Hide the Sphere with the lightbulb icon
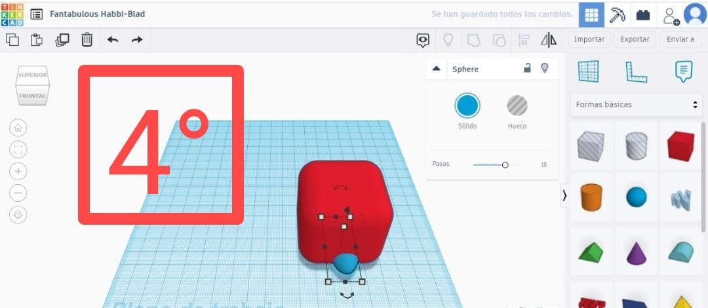708x308 pixels. click(545, 68)
